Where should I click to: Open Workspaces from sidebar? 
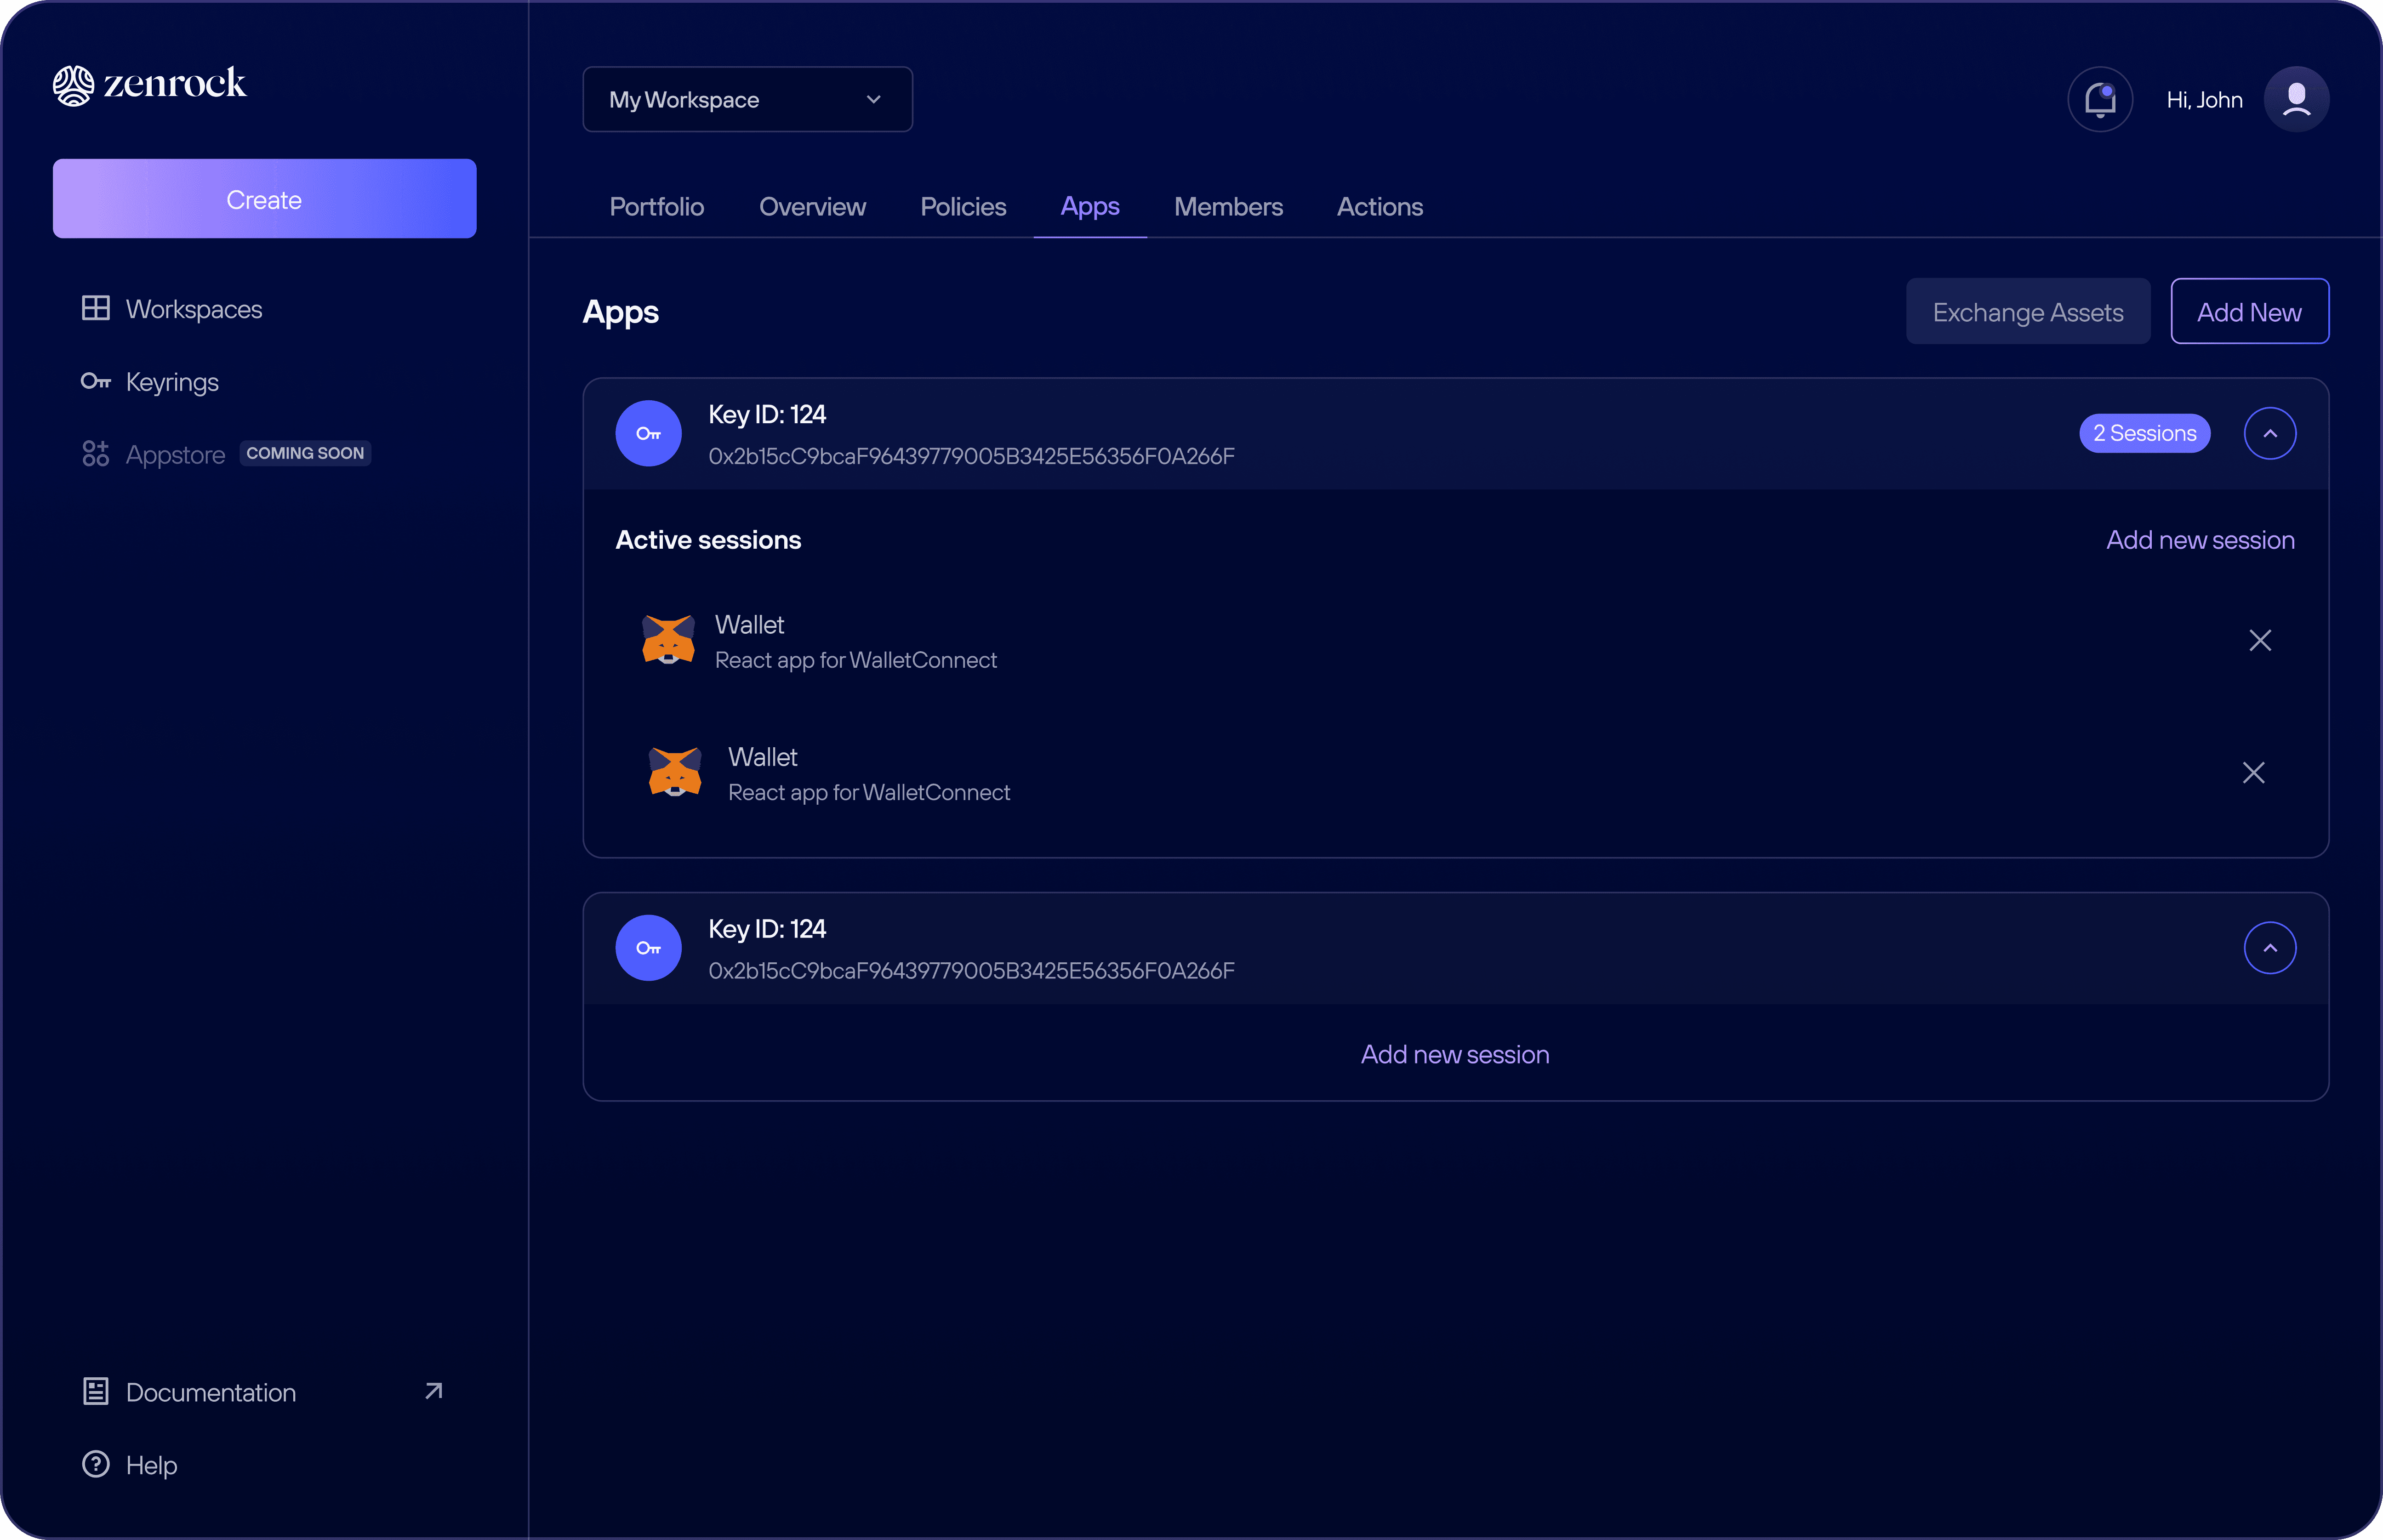(x=193, y=309)
